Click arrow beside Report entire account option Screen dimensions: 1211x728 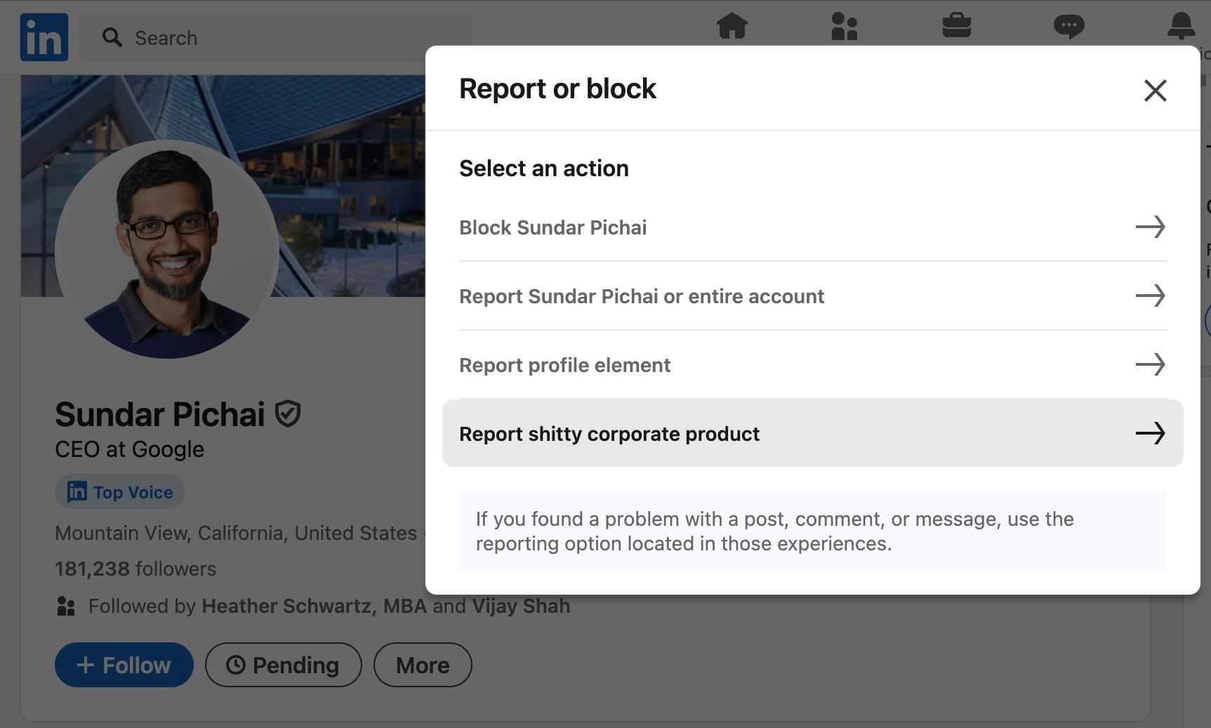tap(1150, 296)
